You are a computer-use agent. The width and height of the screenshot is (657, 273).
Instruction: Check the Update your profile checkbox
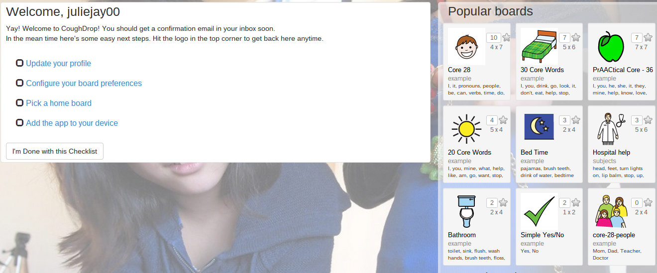[x=19, y=63]
